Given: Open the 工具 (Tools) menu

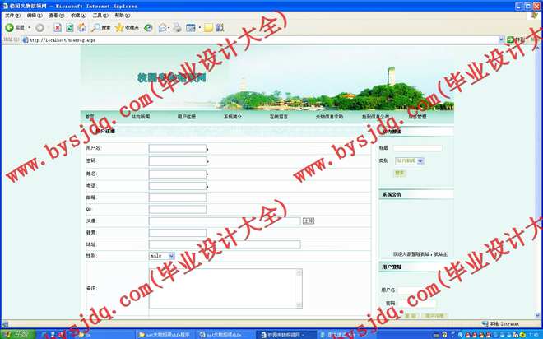Looking at the screenshot, I should tap(99, 15).
